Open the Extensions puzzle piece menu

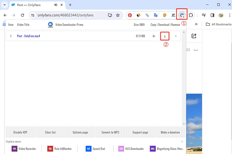(x=191, y=15)
